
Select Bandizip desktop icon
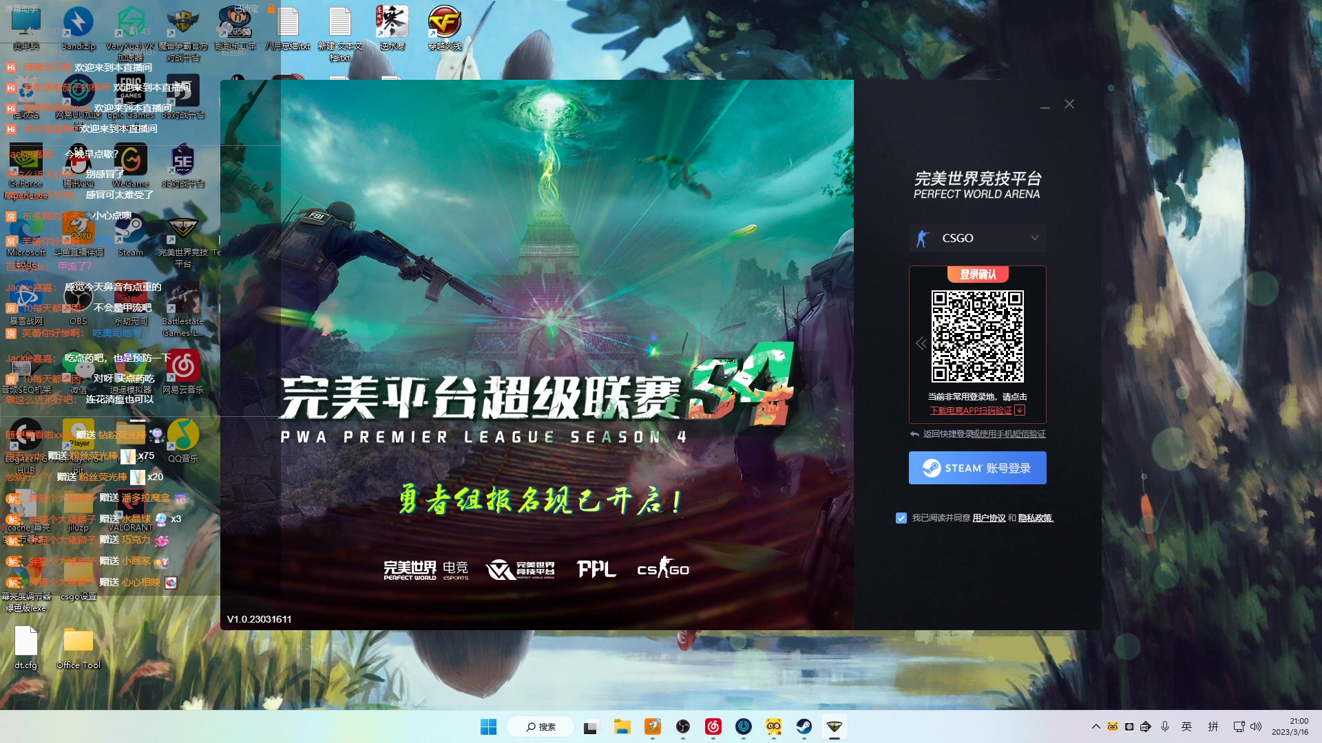pos(78,29)
